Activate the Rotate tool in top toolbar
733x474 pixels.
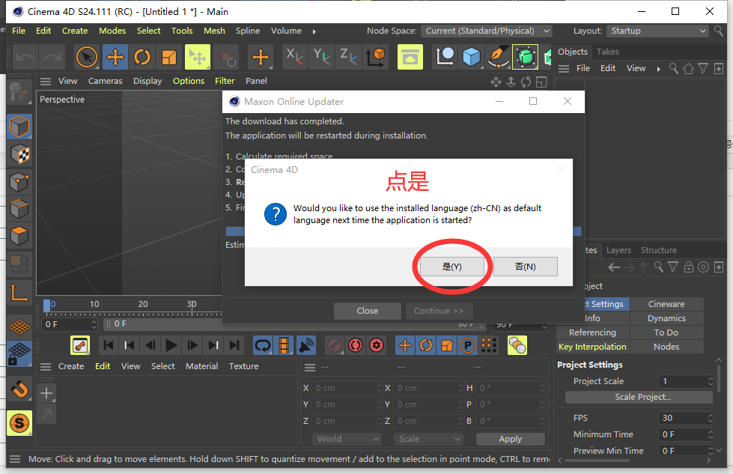142,58
